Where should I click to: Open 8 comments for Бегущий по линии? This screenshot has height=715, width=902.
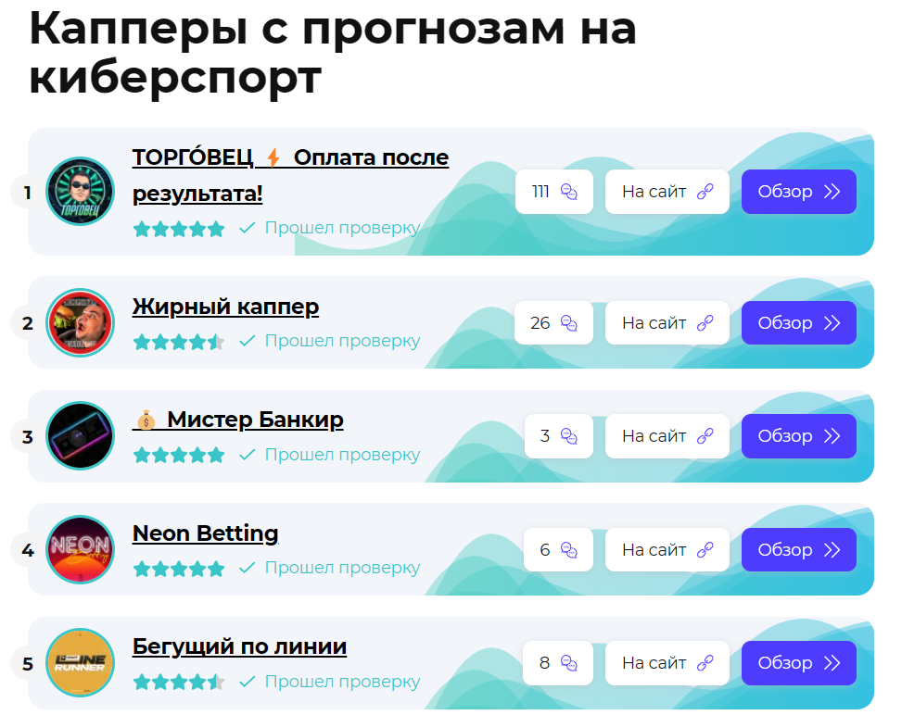558,663
